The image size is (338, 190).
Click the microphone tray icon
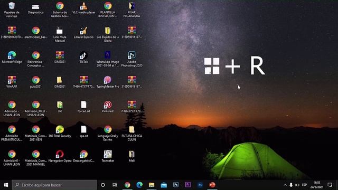tap(291, 185)
